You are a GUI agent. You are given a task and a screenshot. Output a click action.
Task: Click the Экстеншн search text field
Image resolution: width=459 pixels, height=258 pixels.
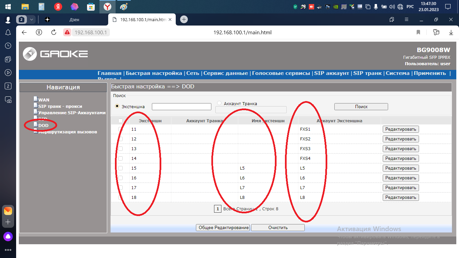coord(181,106)
